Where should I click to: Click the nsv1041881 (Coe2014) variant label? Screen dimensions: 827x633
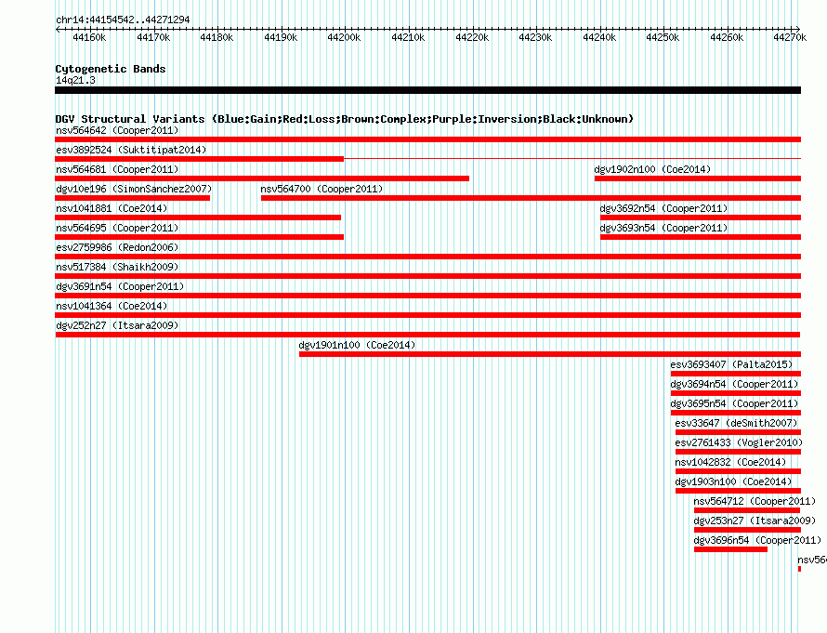(112, 208)
